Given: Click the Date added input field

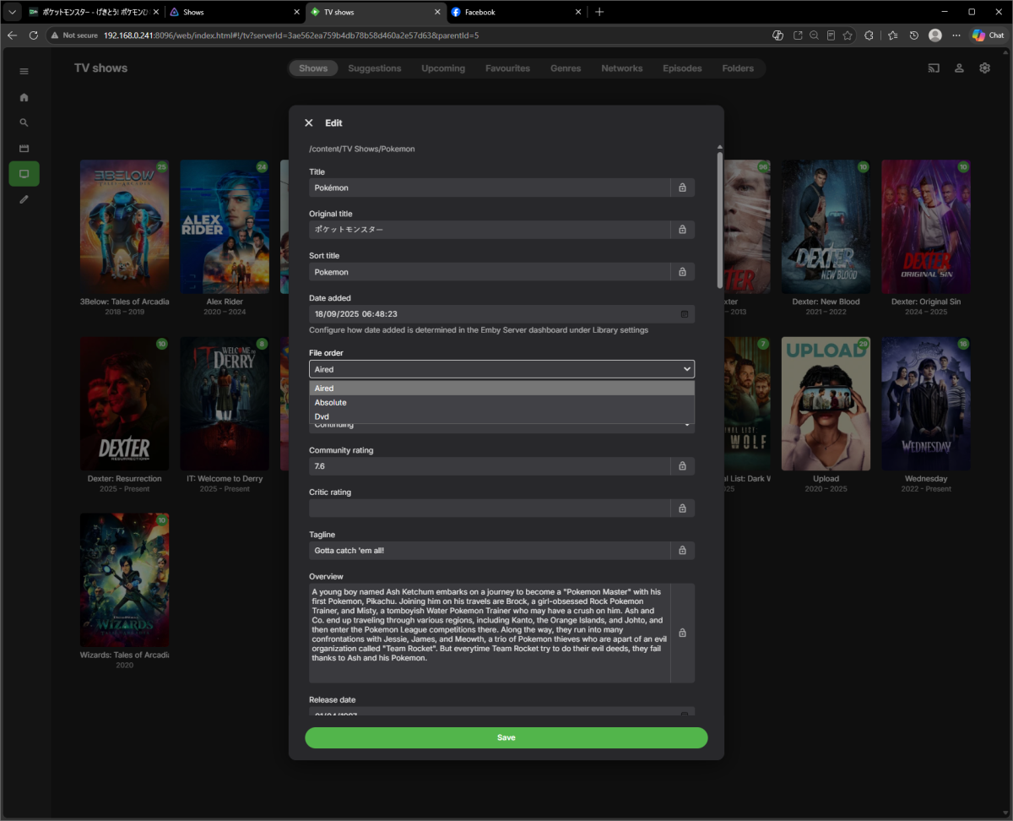Looking at the screenshot, I should pos(501,314).
